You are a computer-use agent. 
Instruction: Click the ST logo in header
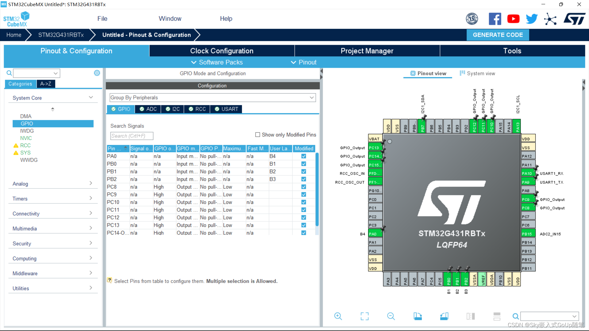pos(574,19)
